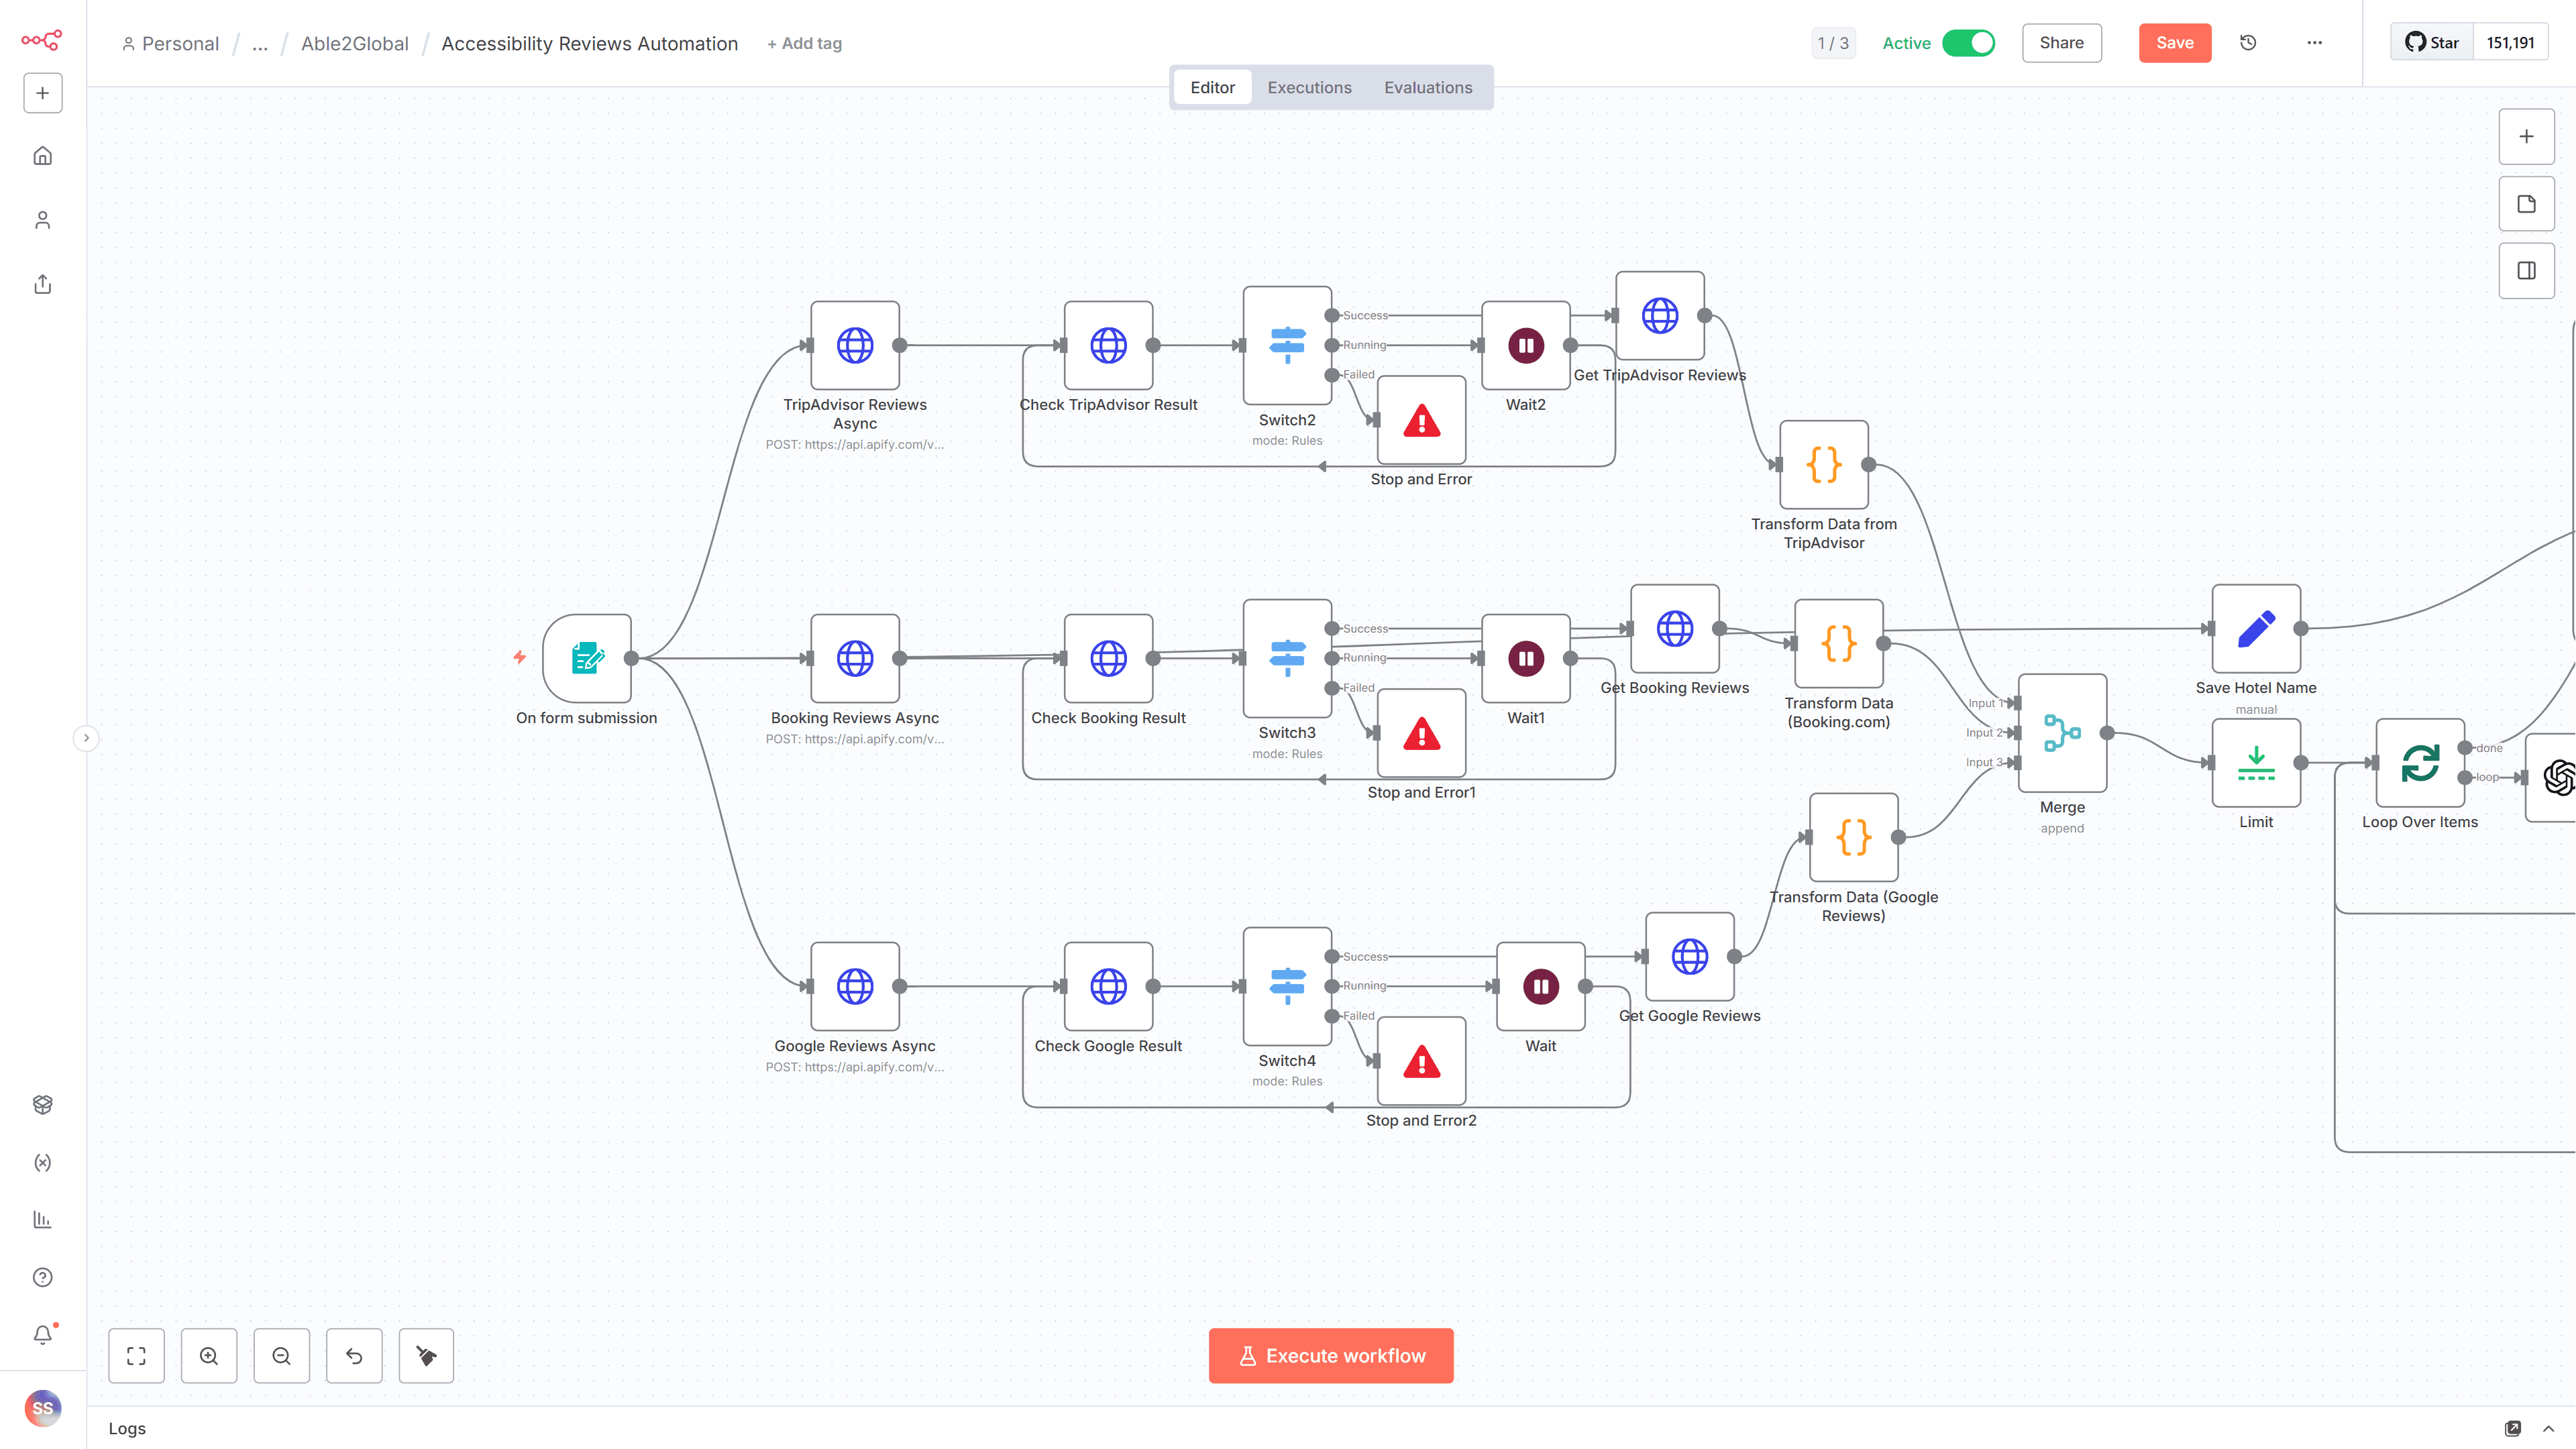Open the Home icon in sidebar
Viewport: 2576px width, 1449px height.
click(x=42, y=156)
